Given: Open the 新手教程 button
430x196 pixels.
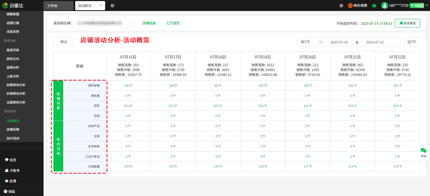Looking at the screenshot, I should [x=407, y=23].
